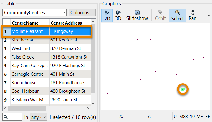
Task: Open the 'any' column search dropdown
Action: tap(39, 117)
